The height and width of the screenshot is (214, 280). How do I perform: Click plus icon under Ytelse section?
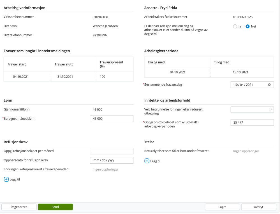pos(147,161)
